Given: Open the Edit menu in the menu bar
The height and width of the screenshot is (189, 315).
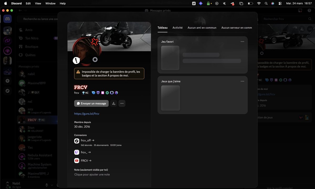Looking at the screenshot, I should [28, 3].
